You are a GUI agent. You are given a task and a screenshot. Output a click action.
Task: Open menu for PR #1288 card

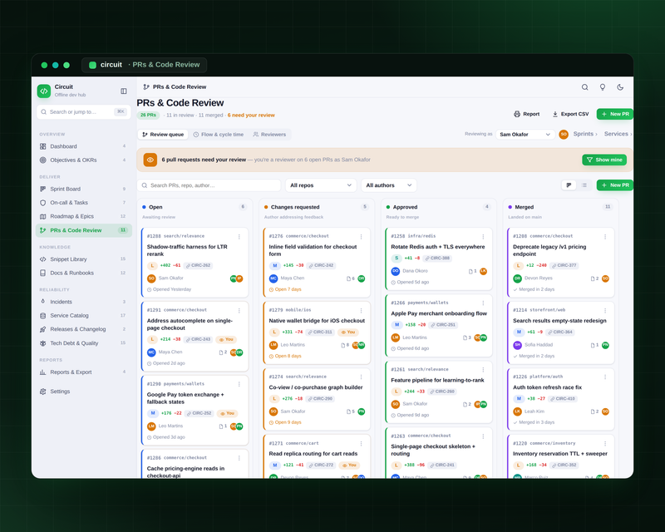coord(239,237)
